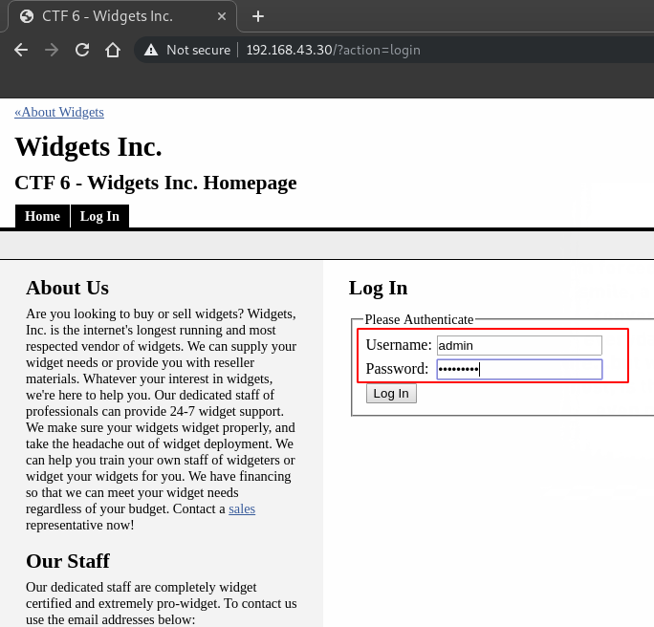654x627 pixels.
Task: Open the Home navigation menu item
Action: pyautogui.click(x=42, y=217)
